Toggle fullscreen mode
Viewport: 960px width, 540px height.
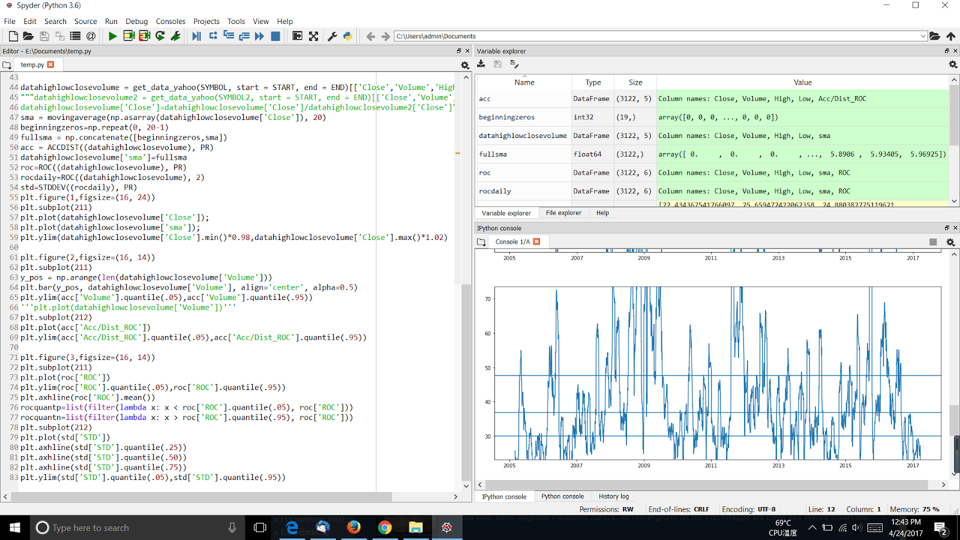tap(313, 37)
